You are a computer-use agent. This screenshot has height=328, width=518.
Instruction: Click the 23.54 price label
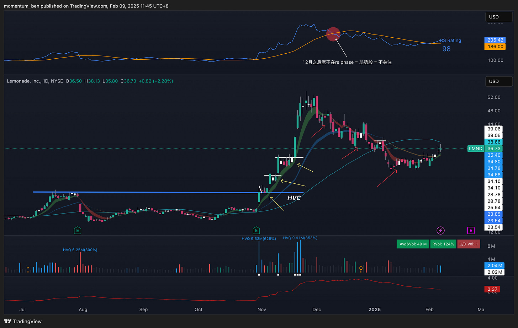494,227
